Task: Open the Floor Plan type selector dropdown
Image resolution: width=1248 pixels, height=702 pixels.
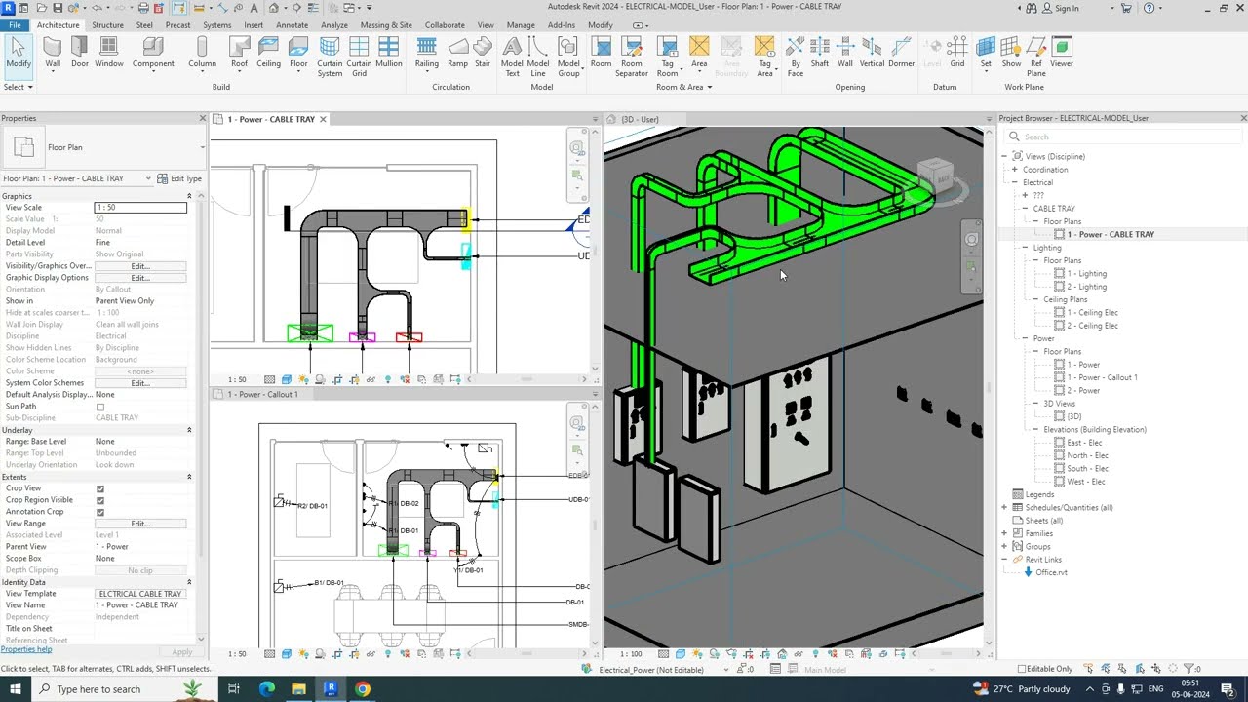Action: tap(203, 147)
